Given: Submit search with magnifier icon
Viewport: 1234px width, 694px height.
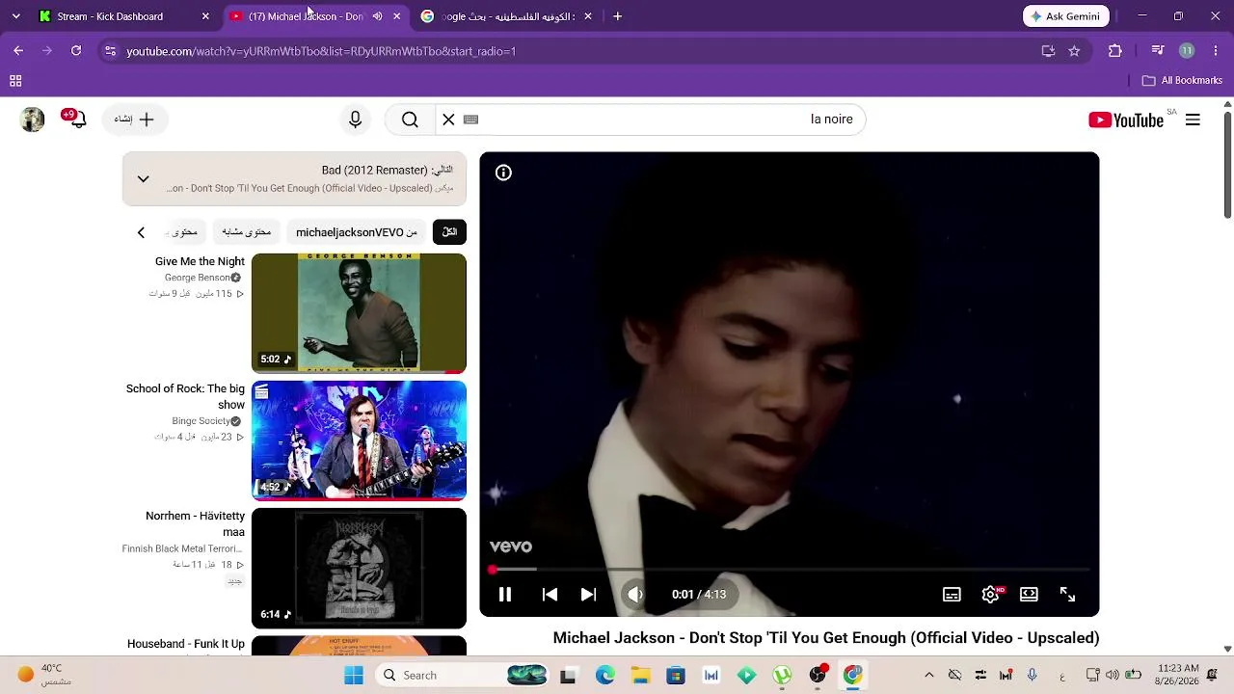Looking at the screenshot, I should [410, 120].
